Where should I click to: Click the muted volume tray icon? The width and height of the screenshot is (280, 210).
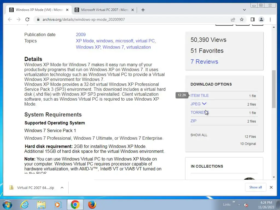coord(246,205)
